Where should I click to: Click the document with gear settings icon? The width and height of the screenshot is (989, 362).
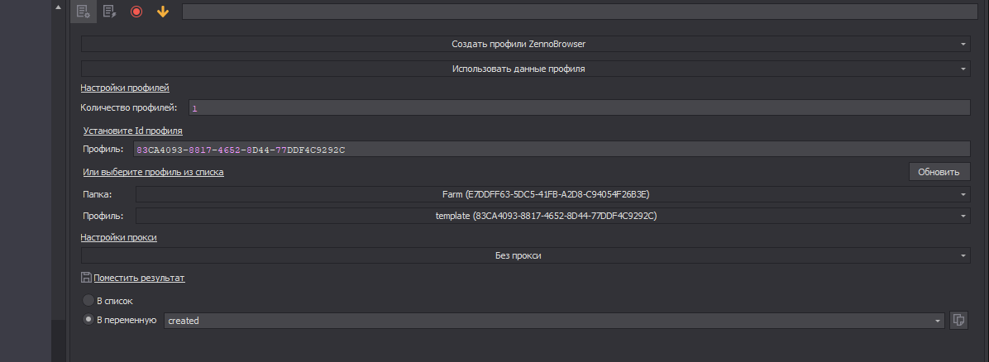(x=83, y=12)
